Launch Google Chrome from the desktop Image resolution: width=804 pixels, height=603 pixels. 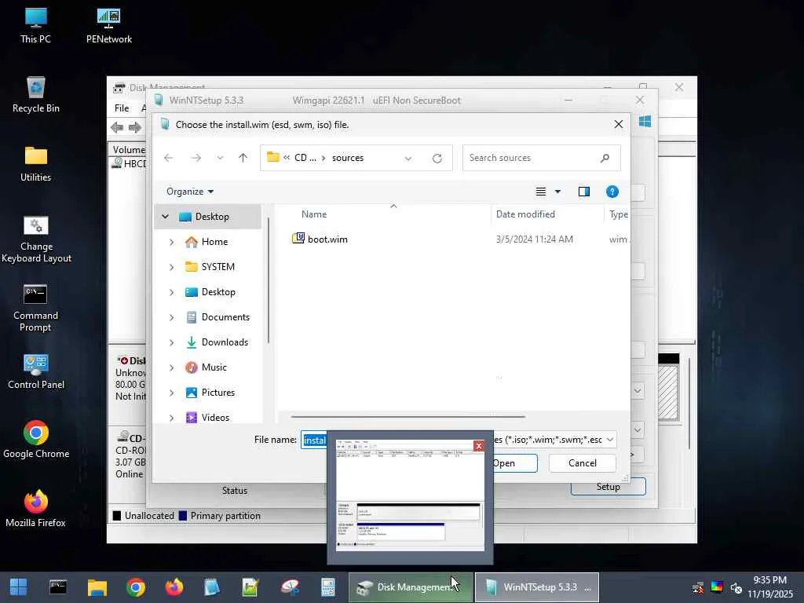pyautogui.click(x=36, y=440)
